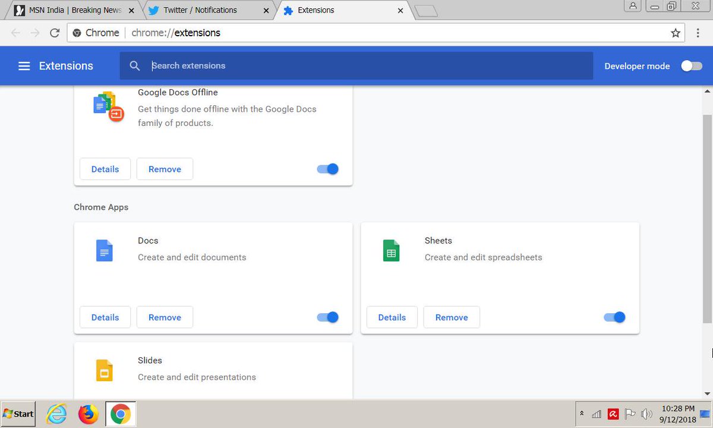This screenshot has height=428, width=713.
Task: Launch Firefox from the taskbar
Action: point(89,414)
